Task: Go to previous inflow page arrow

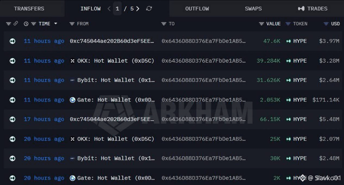Action: click(x=109, y=9)
